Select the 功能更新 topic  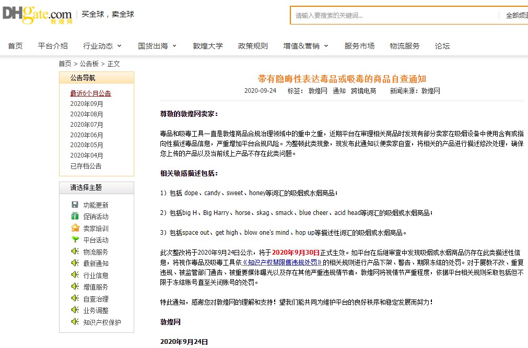pyautogui.click(x=96, y=205)
